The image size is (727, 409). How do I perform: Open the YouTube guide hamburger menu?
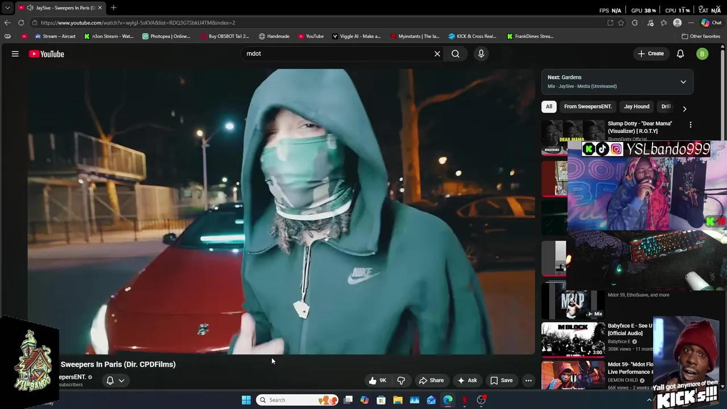[x=15, y=54]
